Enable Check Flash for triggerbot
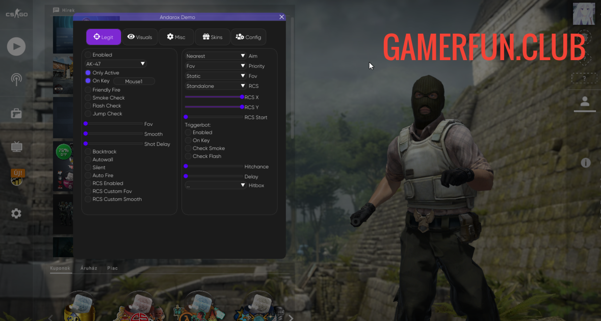 pos(188,156)
